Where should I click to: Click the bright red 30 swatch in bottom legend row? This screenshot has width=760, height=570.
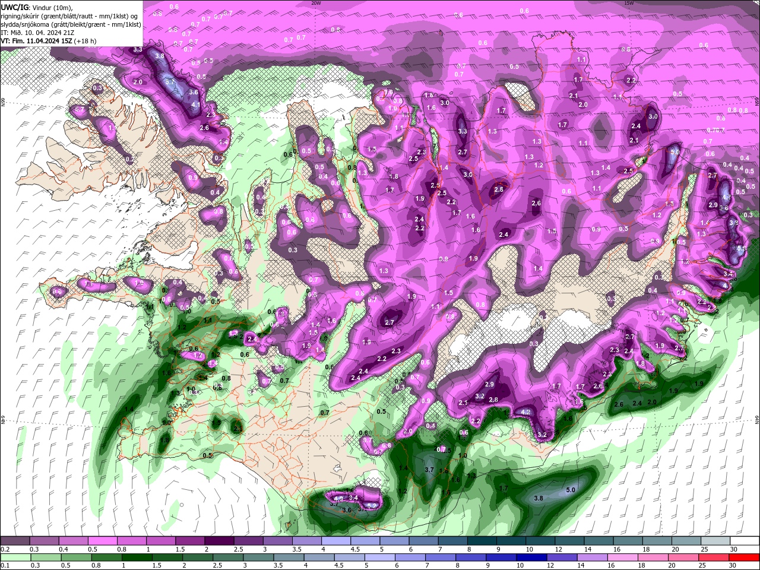(745, 558)
